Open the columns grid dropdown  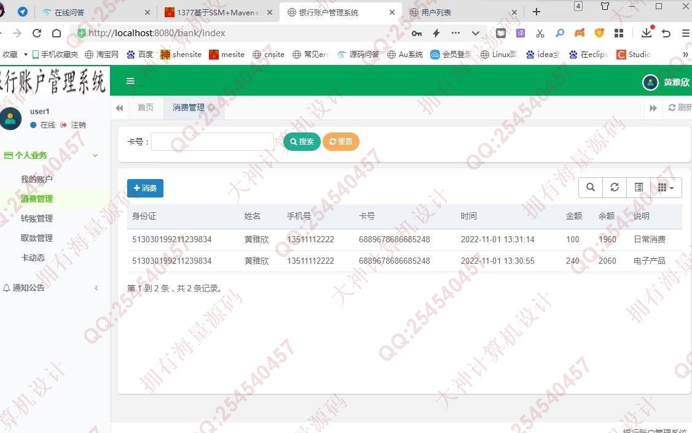[666, 188]
